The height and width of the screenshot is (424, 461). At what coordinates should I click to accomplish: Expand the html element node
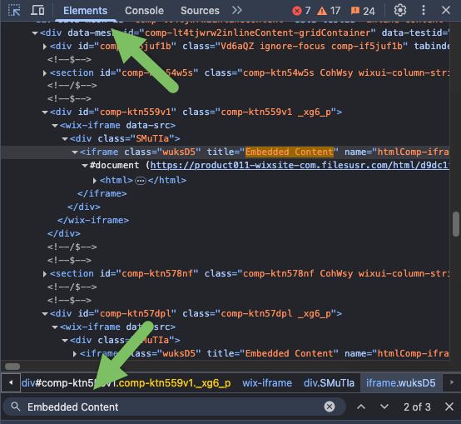(95, 181)
